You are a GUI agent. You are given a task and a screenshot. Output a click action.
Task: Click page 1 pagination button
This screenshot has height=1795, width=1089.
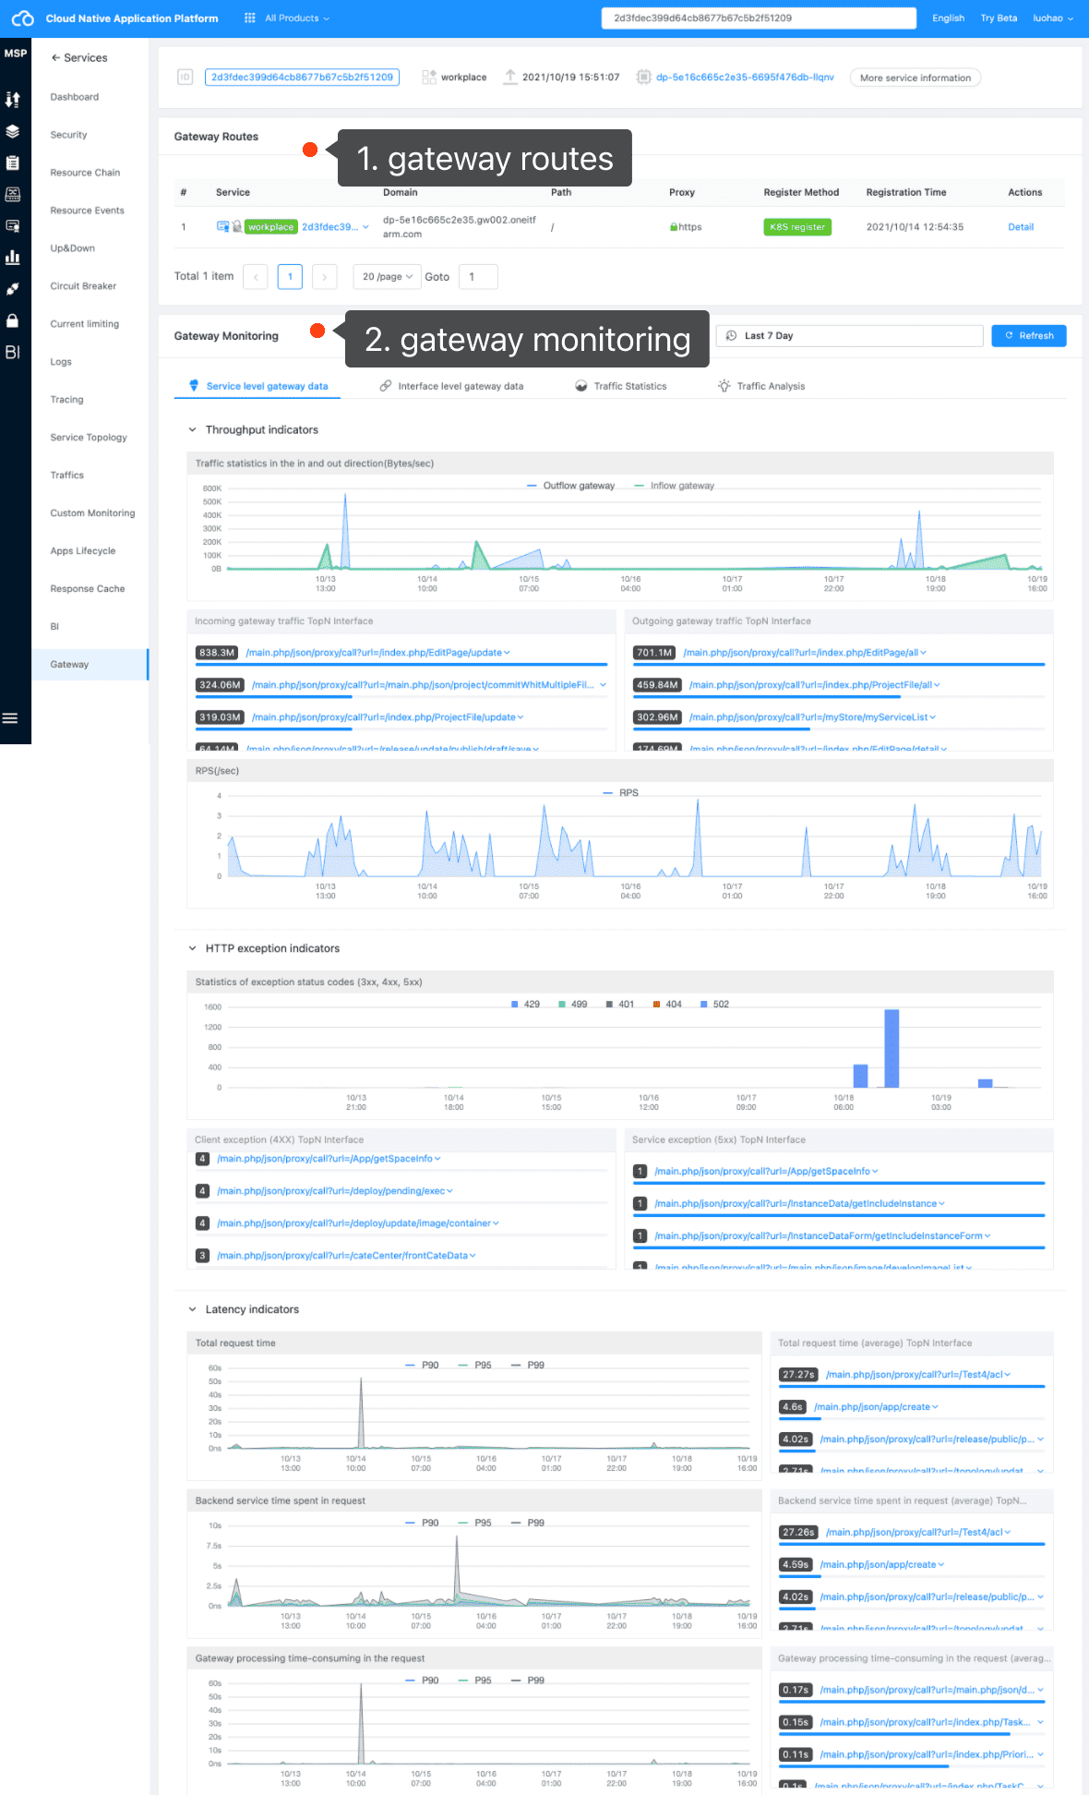click(x=290, y=277)
